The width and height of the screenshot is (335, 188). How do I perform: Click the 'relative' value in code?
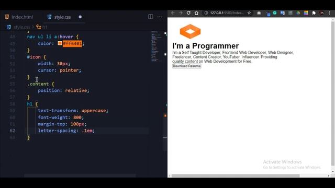point(76,90)
